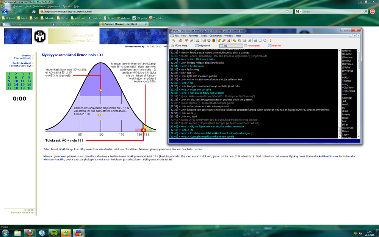The width and height of the screenshot is (379, 237).
Task: Open the back history dropdown arrow
Action: pyautogui.click(x=15, y=11)
